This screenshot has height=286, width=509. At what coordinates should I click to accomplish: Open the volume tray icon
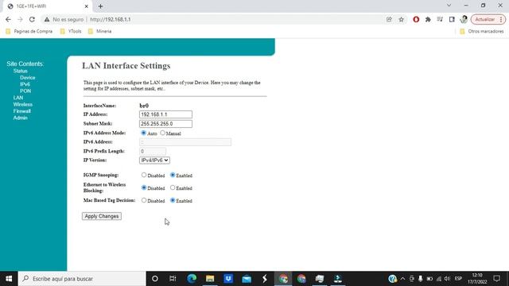(x=447, y=279)
